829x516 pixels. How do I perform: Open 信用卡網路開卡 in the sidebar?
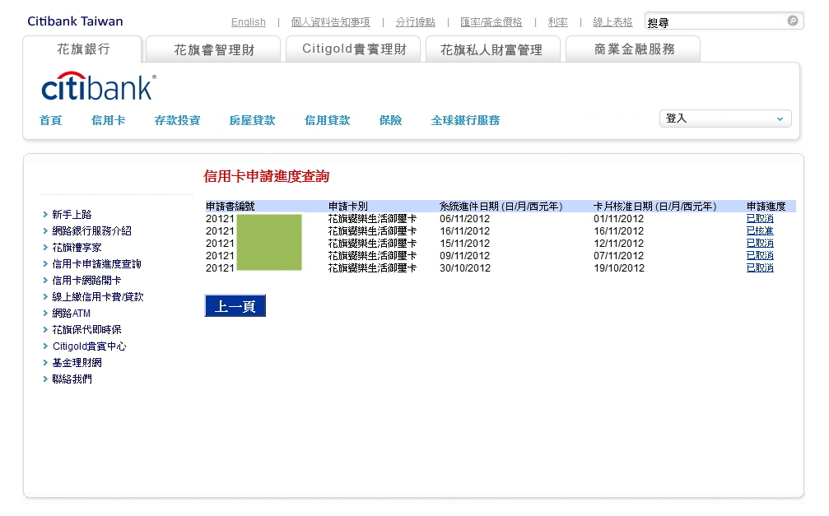coord(86,280)
